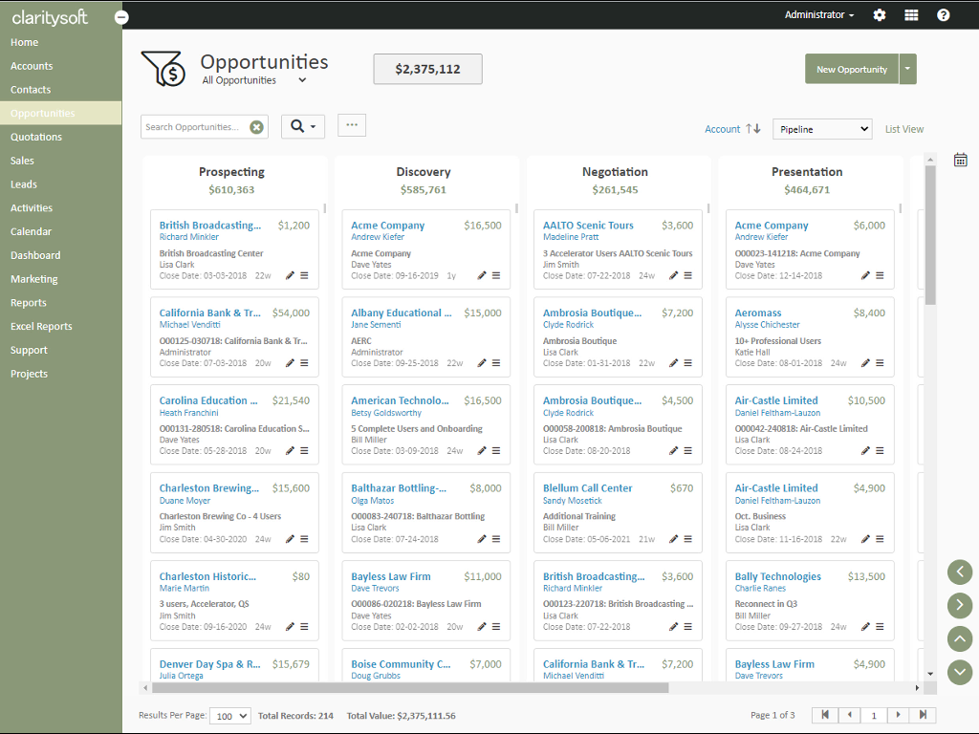The width and height of the screenshot is (979, 734).
Task: Edit British Broadcasting $1,200 Prospecting card
Action: 290,275
